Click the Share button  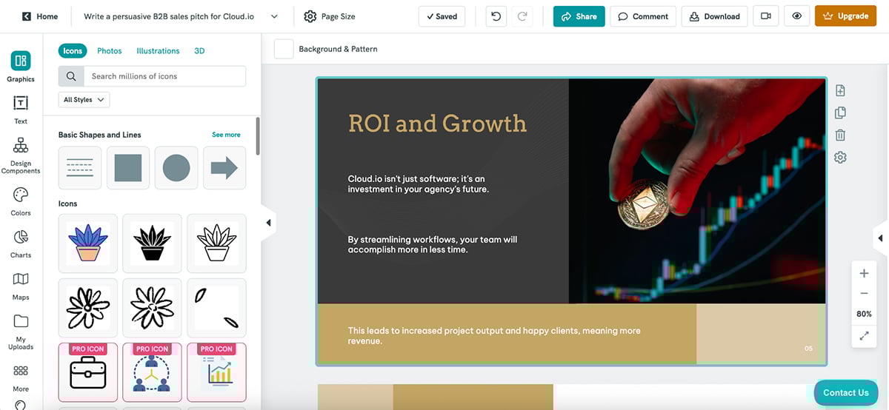pos(579,16)
